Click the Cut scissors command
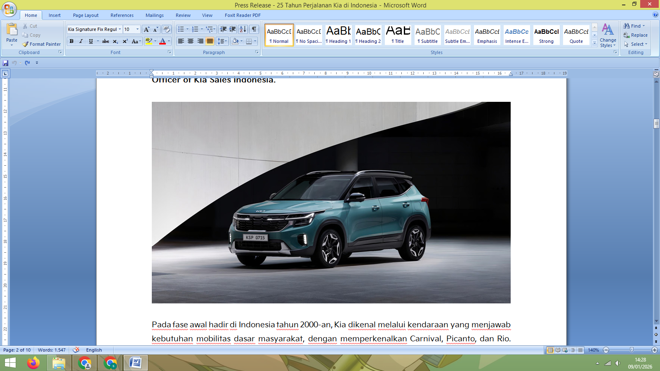 (30, 26)
